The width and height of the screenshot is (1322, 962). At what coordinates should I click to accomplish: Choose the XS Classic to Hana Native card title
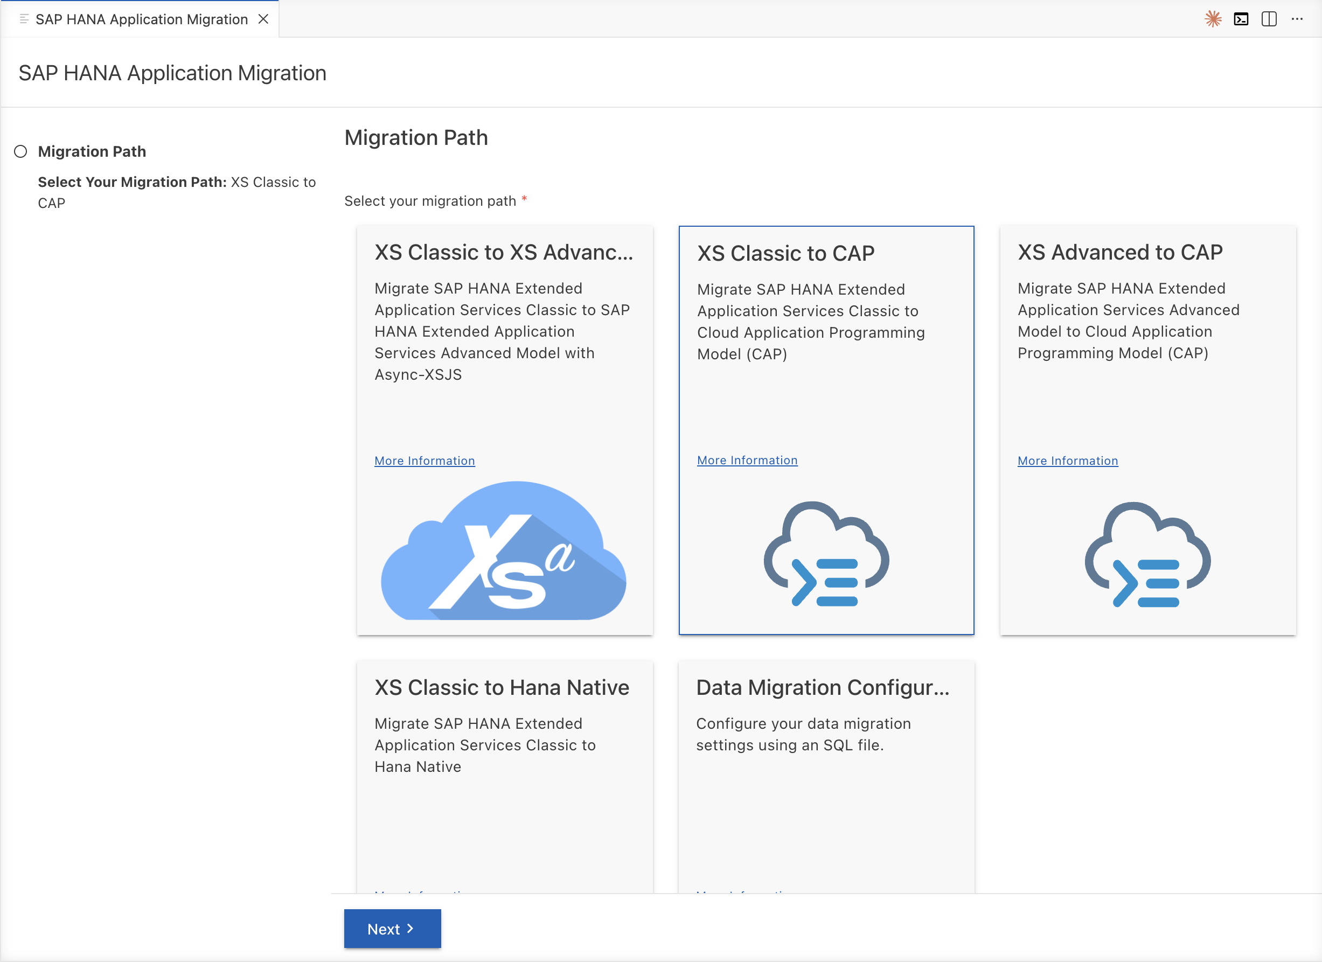502,687
